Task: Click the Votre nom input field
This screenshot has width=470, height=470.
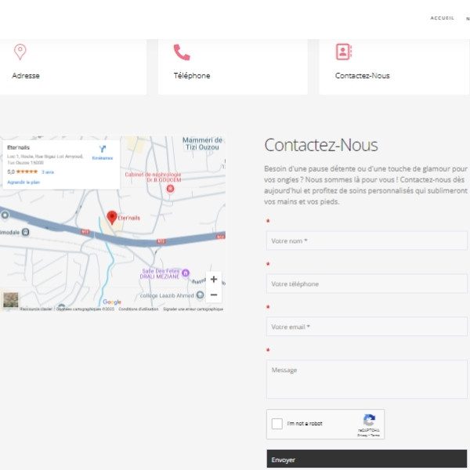Action: point(366,240)
